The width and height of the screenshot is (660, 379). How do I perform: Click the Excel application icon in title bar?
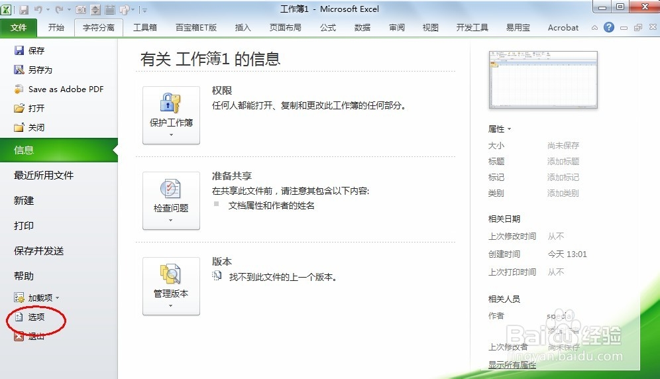click(6, 9)
